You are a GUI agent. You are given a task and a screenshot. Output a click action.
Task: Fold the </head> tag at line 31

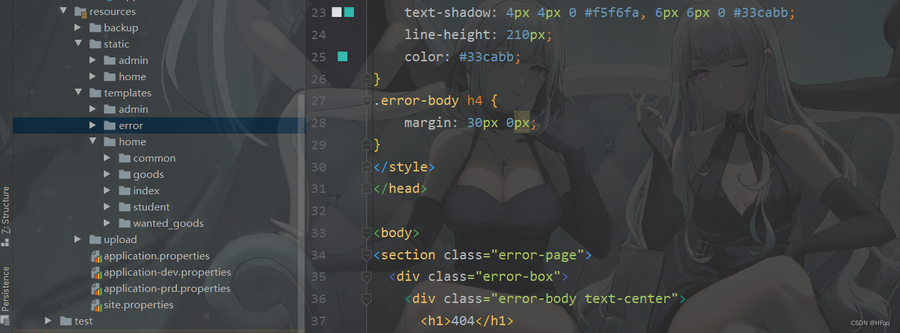point(366,189)
